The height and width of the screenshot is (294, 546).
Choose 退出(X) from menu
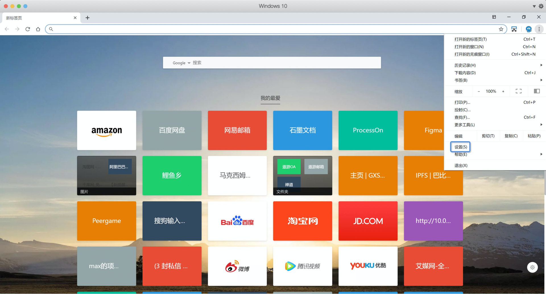495,165
